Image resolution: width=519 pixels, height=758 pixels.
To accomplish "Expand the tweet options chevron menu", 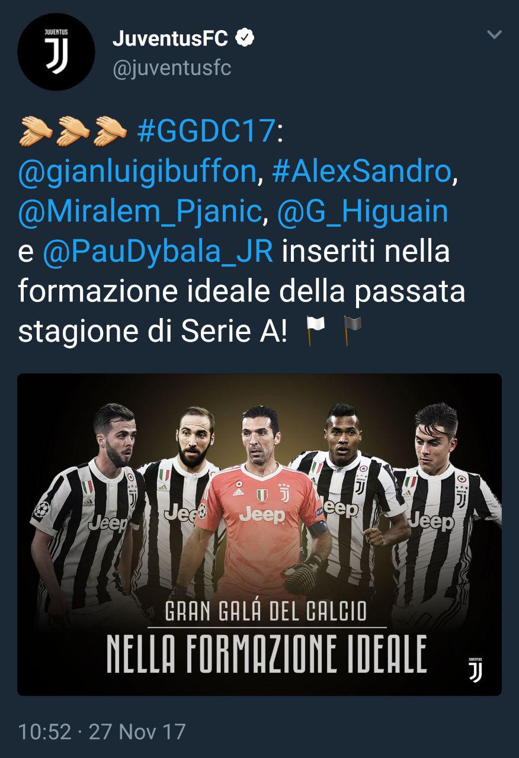I will 494,35.
